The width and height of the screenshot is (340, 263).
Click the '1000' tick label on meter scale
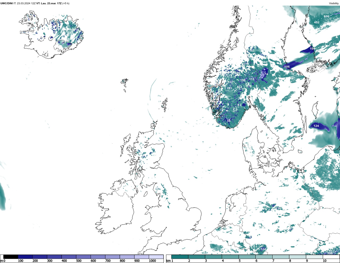(152, 261)
